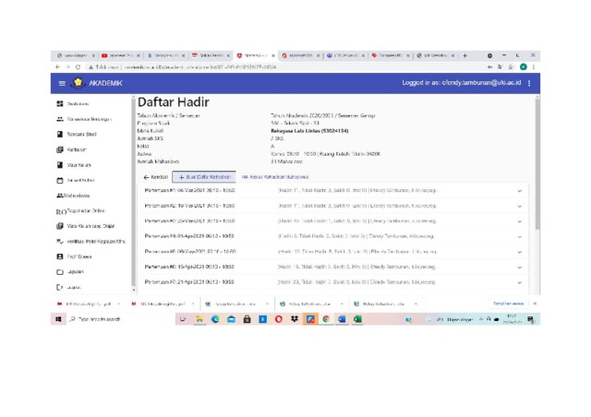Click the Logout icon in the sidebar
Image resolution: width=591 pixels, height=417 pixels.
(x=60, y=288)
